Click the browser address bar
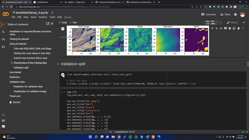249x140 pixels. (102, 7)
